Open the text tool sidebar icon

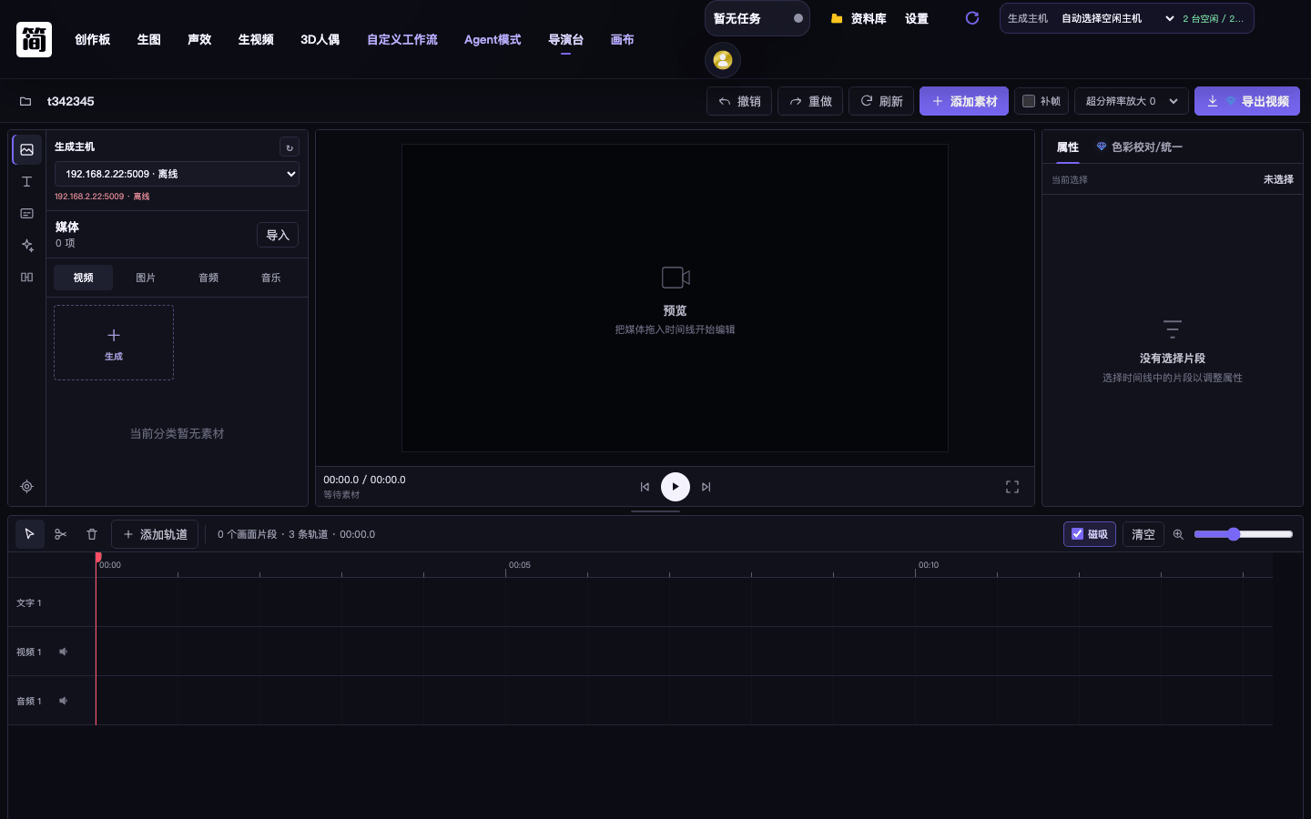click(x=27, y=182)
